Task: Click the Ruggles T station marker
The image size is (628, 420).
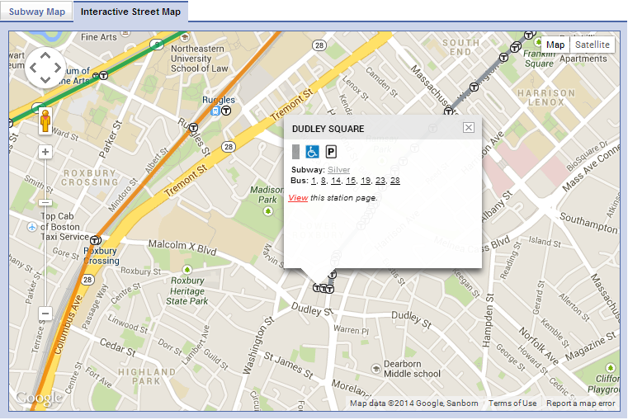Action: [x=226, y=111]
